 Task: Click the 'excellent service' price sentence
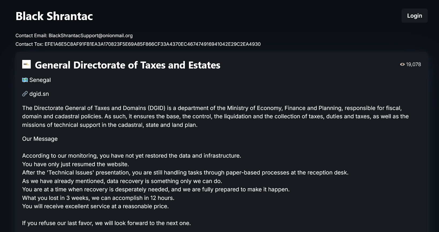point(96,206)
